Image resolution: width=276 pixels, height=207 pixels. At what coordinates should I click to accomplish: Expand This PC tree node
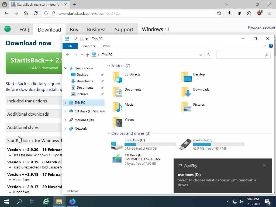pyautogui.click(x=65, y=103)
